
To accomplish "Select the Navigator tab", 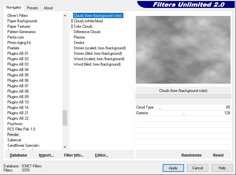I will pos(14,7).
